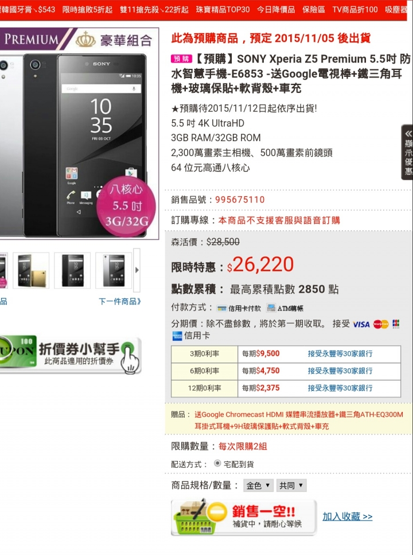Click the 加入收藏 link
Screen dimensions: 413x555
pyautogui.click(x=347, y=517)
